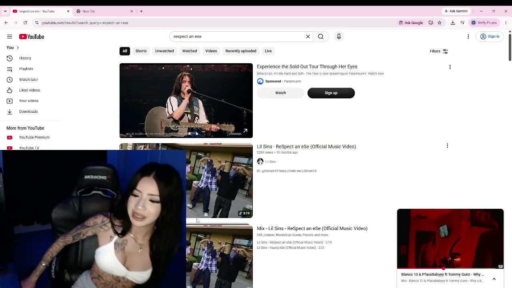
Task: Start voice search with the microphone
Action: [x=339, y=36]
